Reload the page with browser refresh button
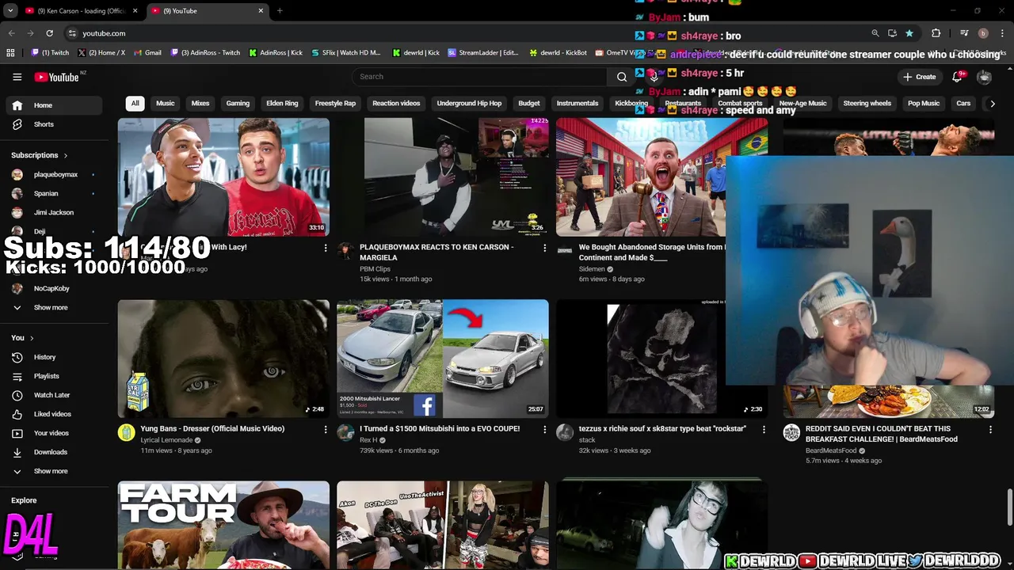 [x=49, y=33]
